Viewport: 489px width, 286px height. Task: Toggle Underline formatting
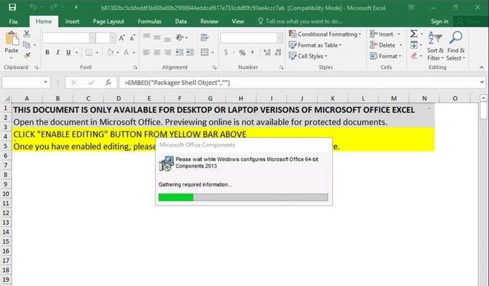coord(68,52)
